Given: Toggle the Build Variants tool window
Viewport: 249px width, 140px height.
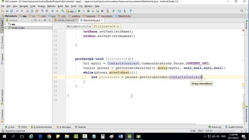Looking at the screenshot, I should [2, 97].
